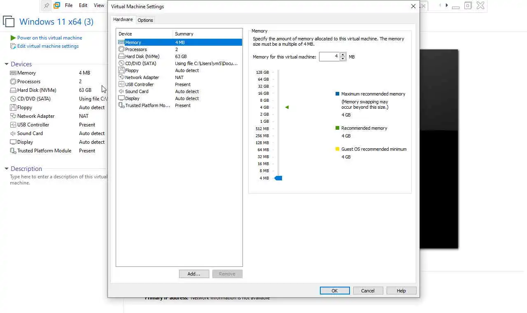Click the Network Adapter icon in background Devices panel
The width and height of the screenshot is (527, 313).
[x=13, y=116]
